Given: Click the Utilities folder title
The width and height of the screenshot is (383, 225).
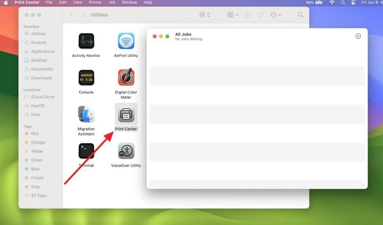Looking at the screenshot, I should tap(99, 15).
